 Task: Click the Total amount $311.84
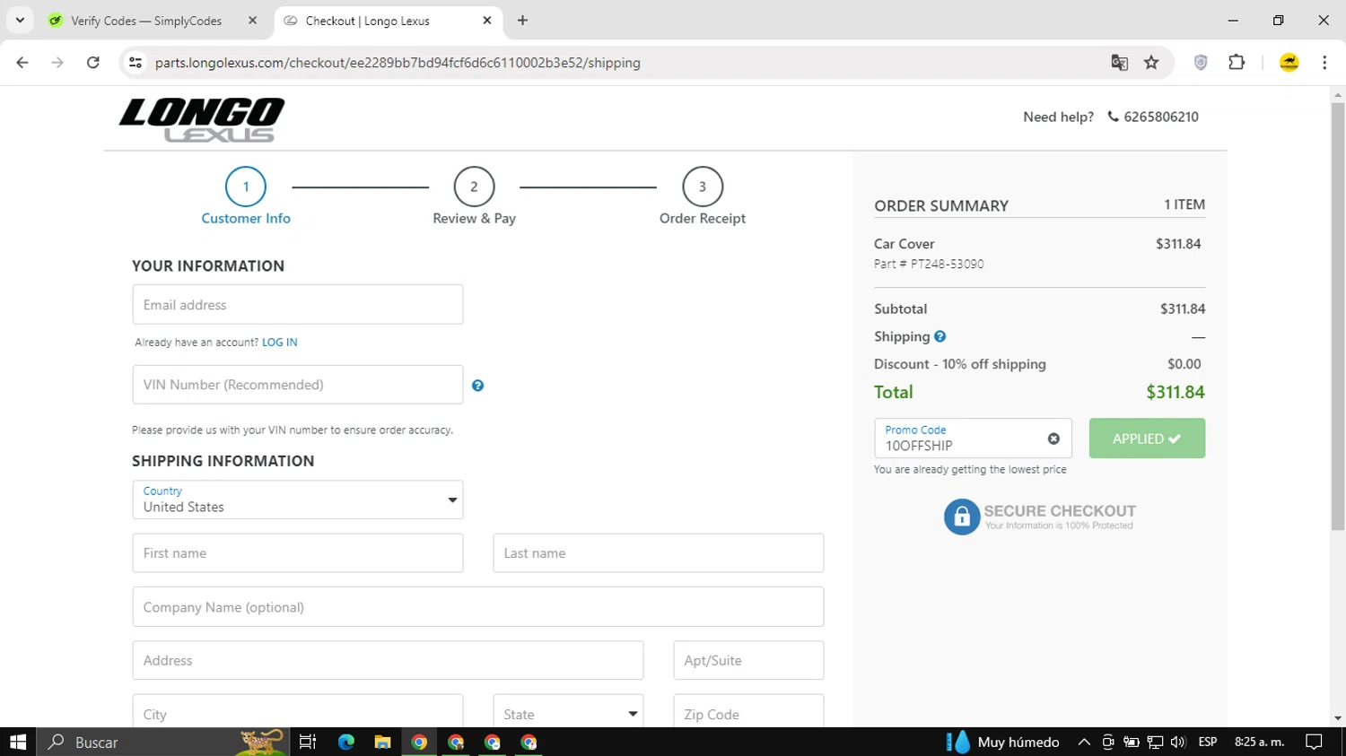1176,392
